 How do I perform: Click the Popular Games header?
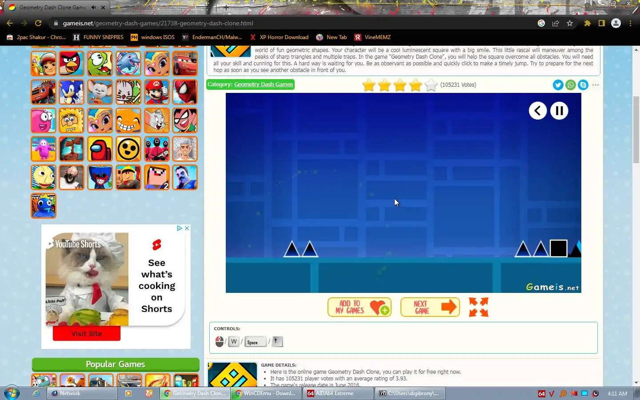coord(116,364)
